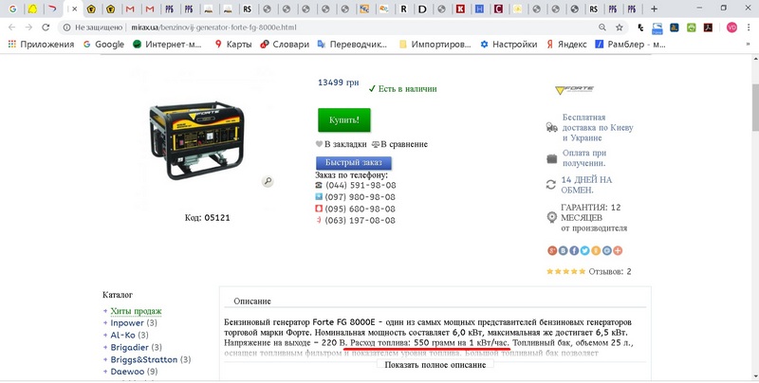The width and height of the screenshot is (759, 383).
Task: Click the scrollbar up arrow
Action: pos(754,59)
